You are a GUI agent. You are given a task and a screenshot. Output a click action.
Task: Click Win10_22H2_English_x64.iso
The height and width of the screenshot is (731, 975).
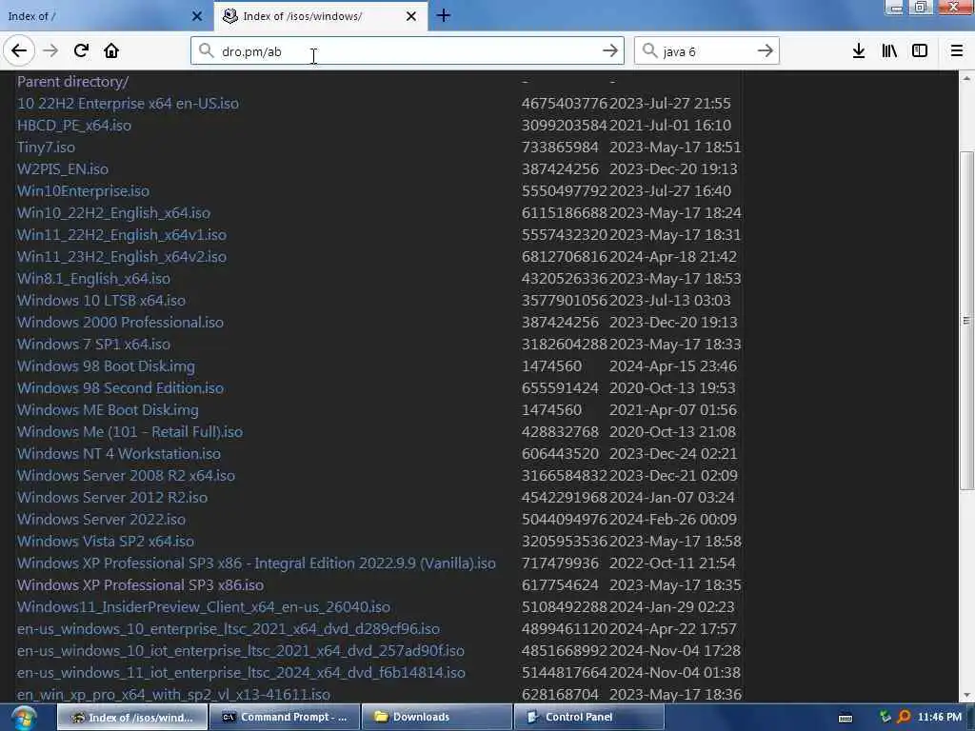(113, 212)
